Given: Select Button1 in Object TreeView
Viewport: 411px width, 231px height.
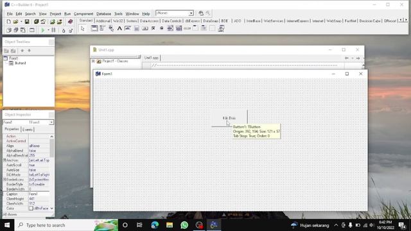Looking at the screenshot, I should pos(21,63).
